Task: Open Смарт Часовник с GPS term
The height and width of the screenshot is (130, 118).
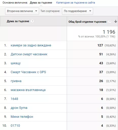Action: tap(28, 72)
